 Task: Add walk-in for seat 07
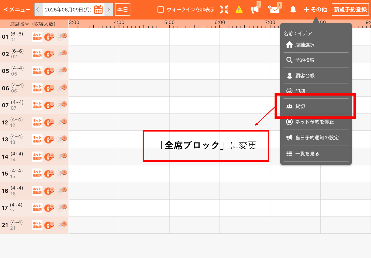tap(49, 105)
